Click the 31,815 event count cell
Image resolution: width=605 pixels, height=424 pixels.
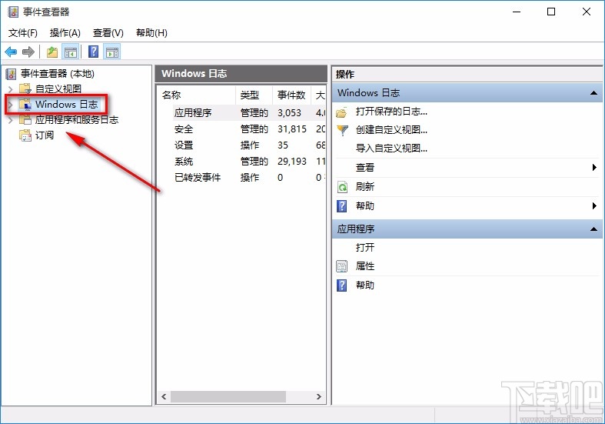pos(292,129)
